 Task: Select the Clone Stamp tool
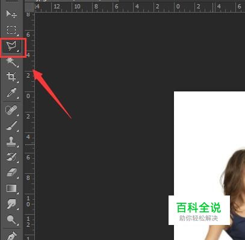click(11, 141)
